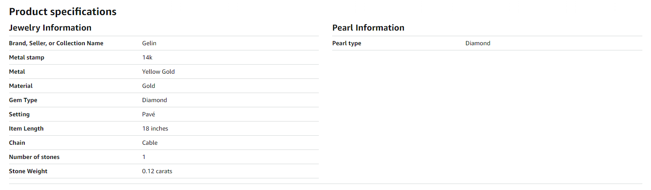This screenshot has height=190, width=651.
Task: Click the Product specifications heading
Action: [x=63, y=12]
